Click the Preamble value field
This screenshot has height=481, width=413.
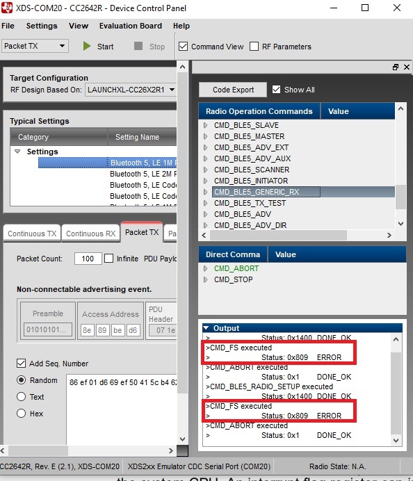pos(48,329)
